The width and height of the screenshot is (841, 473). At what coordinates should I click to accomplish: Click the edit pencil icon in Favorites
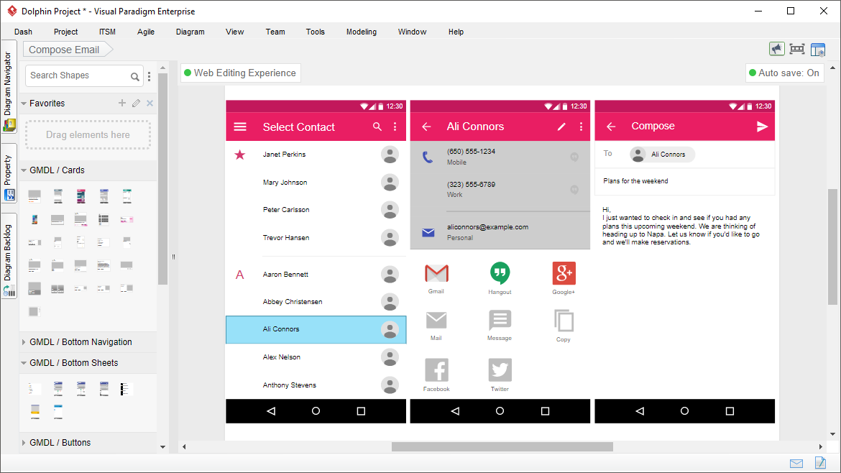point(137,103)
